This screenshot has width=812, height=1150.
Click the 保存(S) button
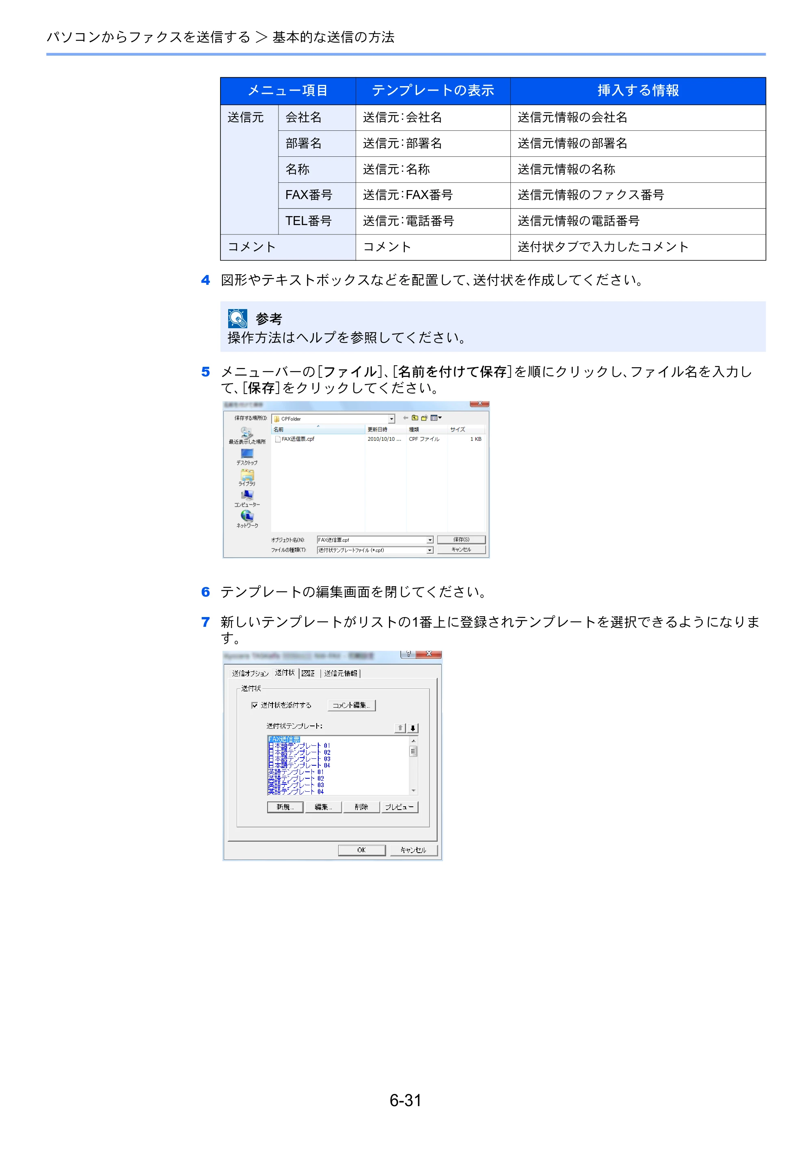[461, 539]
